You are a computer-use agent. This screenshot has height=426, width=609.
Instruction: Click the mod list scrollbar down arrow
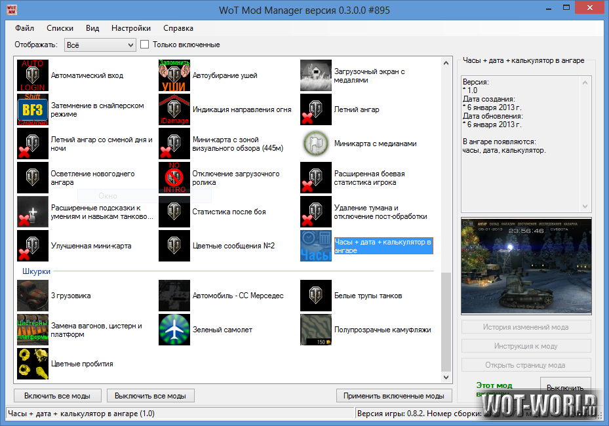tap(446, 377)
